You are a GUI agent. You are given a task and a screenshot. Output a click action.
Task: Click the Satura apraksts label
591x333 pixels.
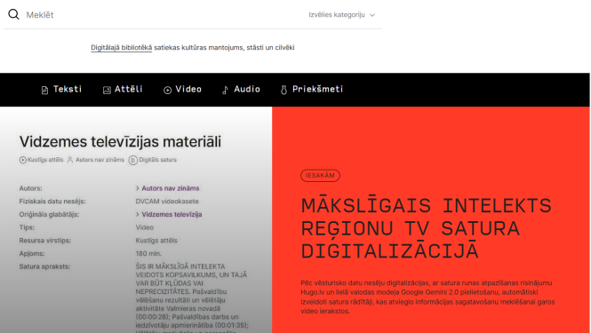(x=44, y=266)
